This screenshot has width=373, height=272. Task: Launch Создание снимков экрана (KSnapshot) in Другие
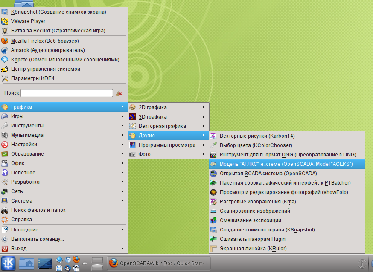287,230
